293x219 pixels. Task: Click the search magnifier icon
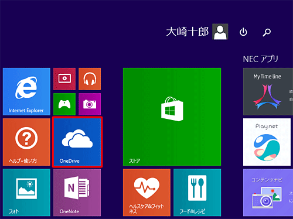click(x=267, y=32)
